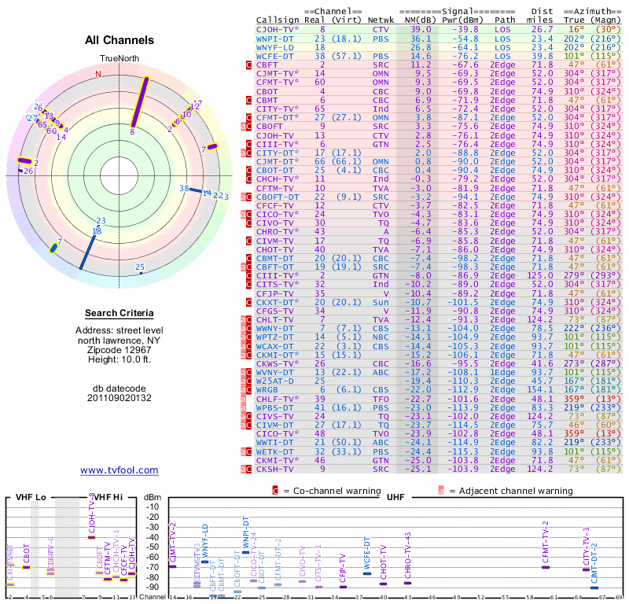
Task: Click the co-channel icon next to CKXT-DT
Action: click(x=248, y=302)
